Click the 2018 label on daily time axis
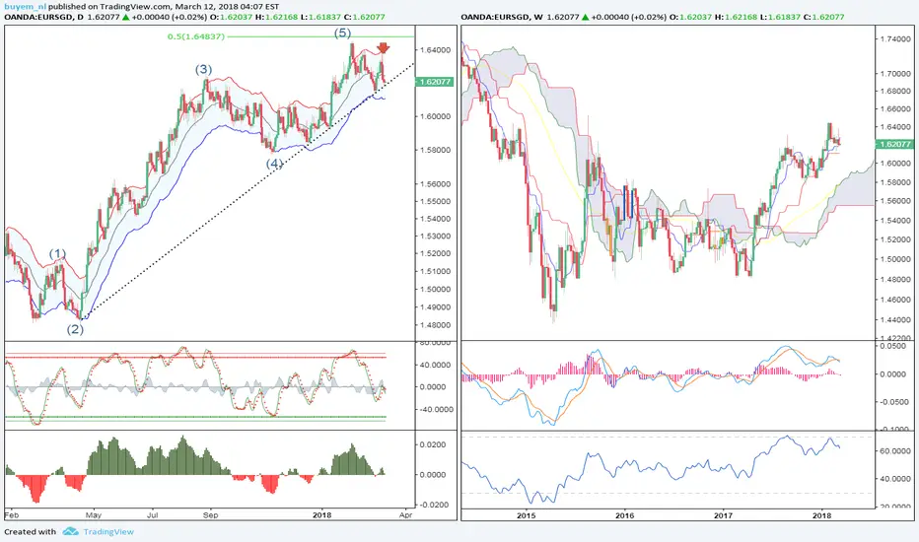The width and height of the screenshot is (919, 542). point(321,515)
